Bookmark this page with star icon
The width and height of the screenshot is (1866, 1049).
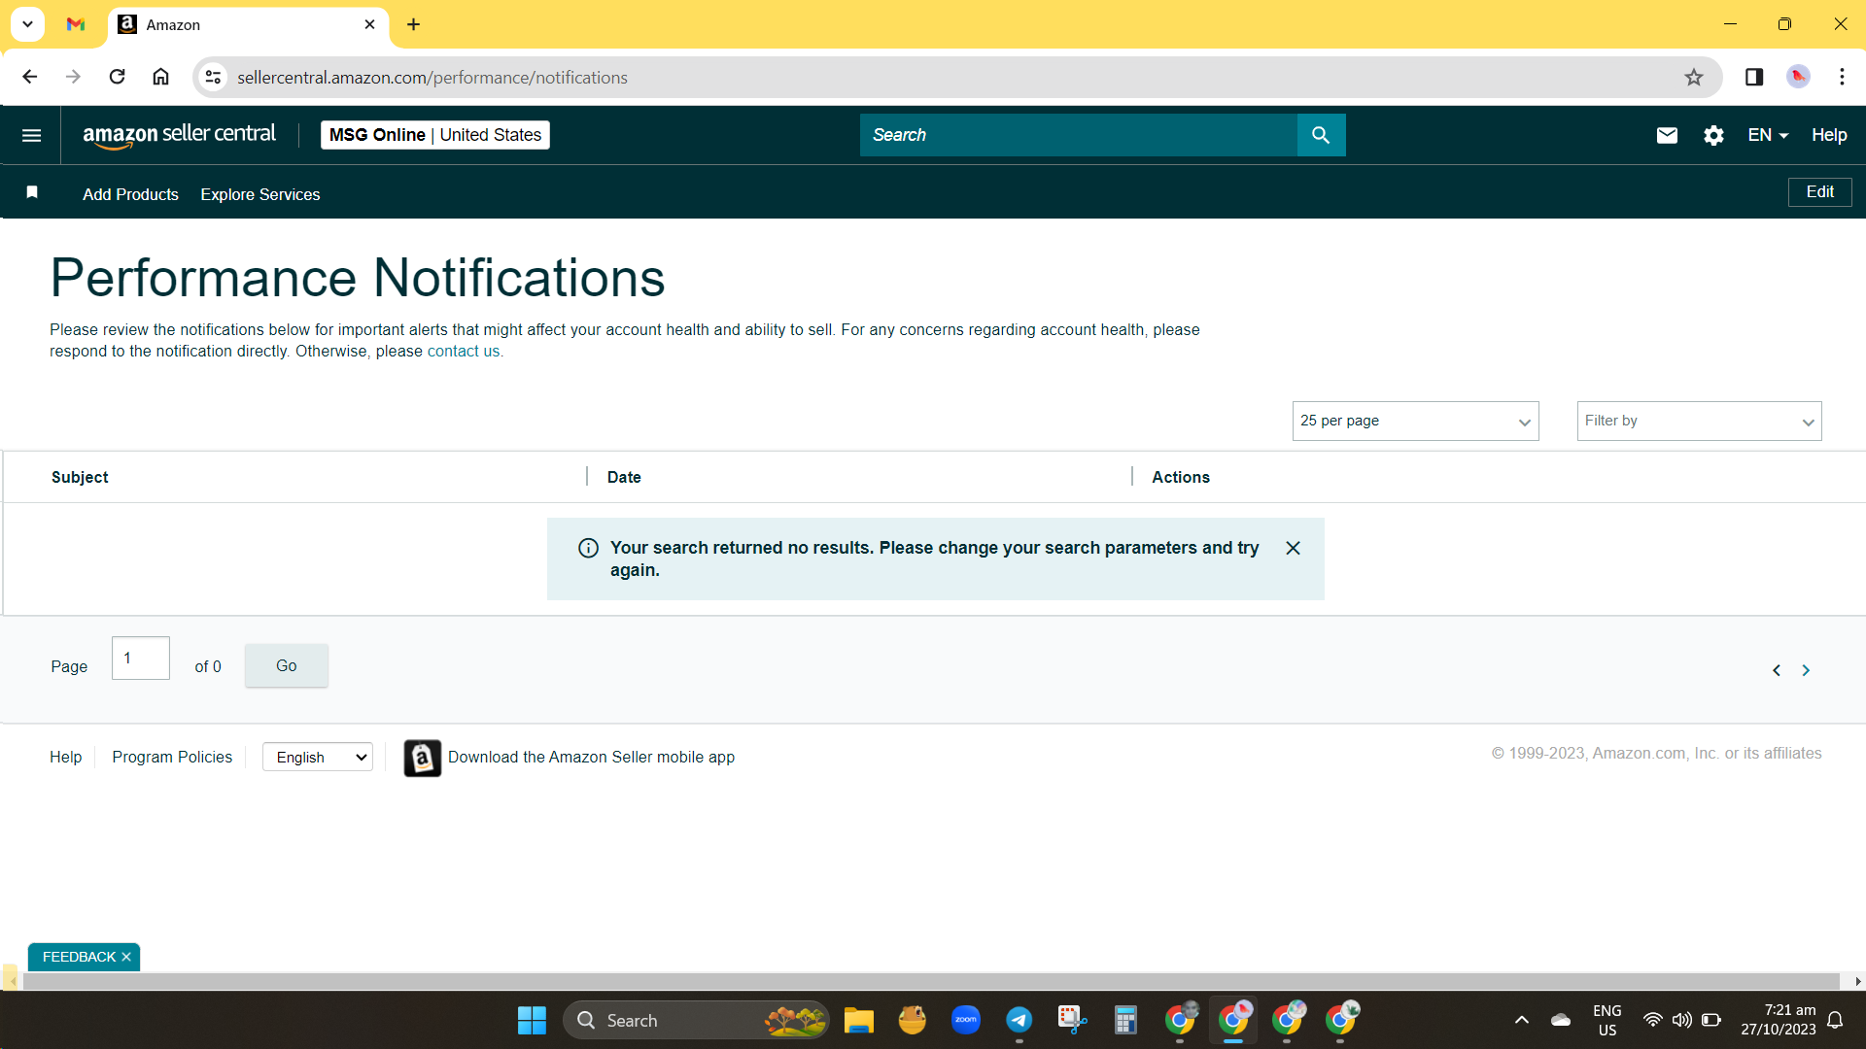click(x=1694, y=77)
